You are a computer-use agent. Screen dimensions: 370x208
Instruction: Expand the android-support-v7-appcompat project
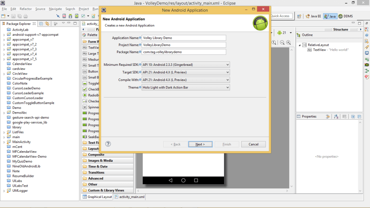click(x=4, y=35)
